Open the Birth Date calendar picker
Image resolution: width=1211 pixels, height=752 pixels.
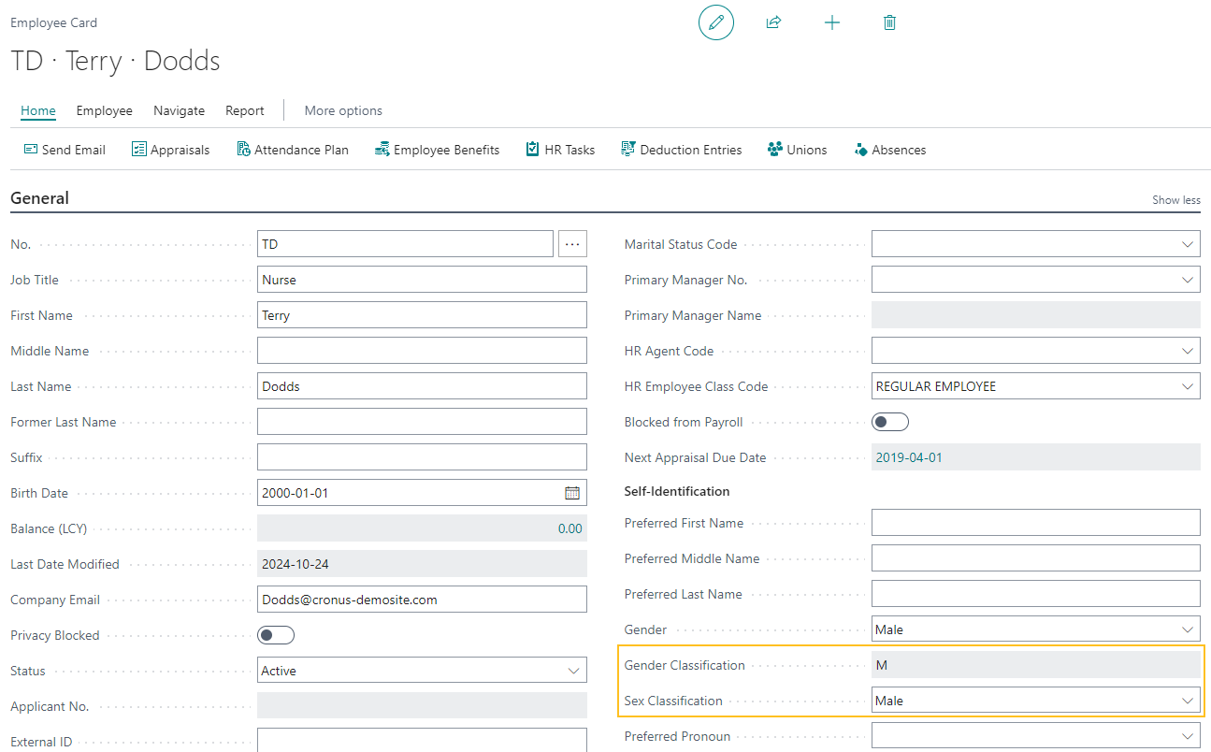coord(572,492)
